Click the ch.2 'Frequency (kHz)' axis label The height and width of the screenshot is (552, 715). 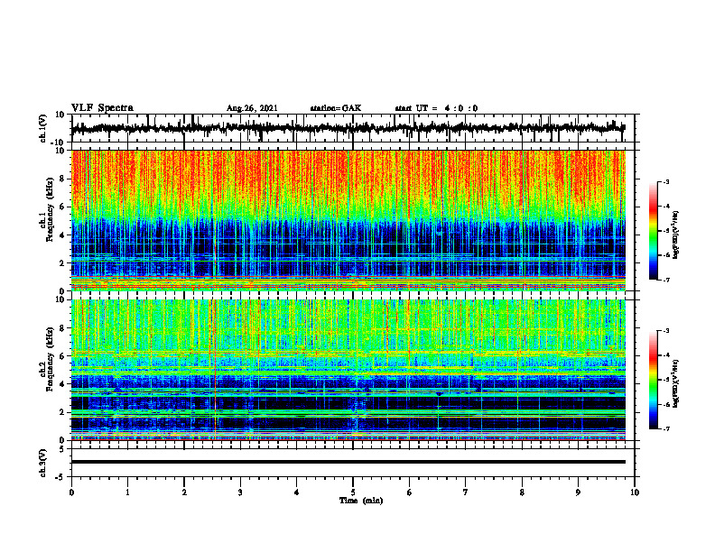(x=50, y=359)
